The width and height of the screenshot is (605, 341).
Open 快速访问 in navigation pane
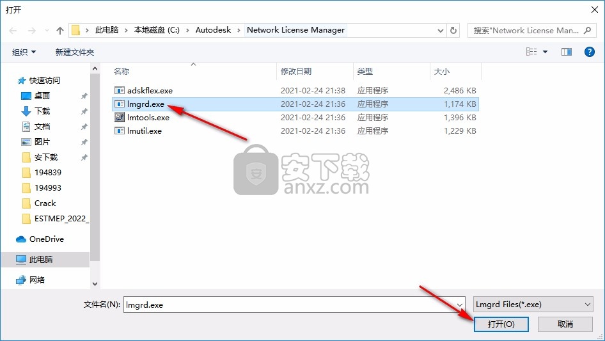tap(44, 81)
